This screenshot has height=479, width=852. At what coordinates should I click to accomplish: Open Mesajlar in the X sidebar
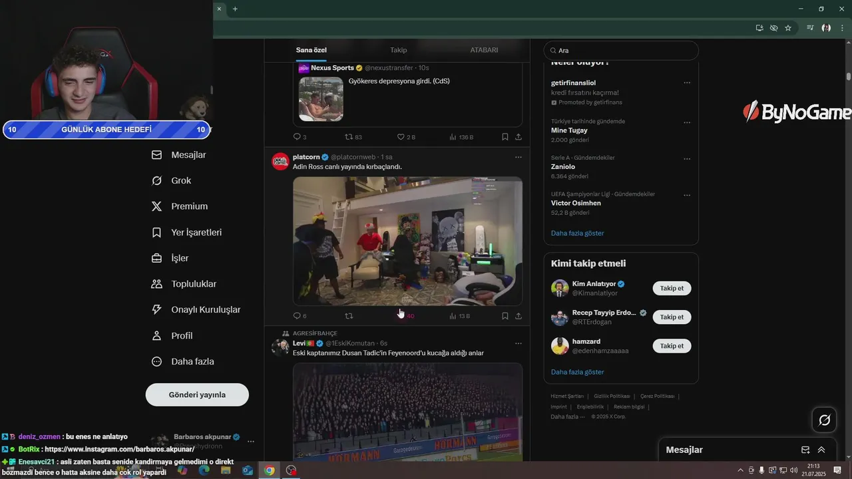coord(179,155)
